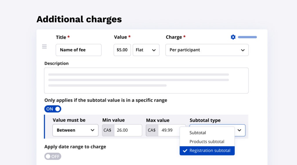Click the CA$ prefix of Min value
This screenshot has height=165, width=297.
tap(107, 130)
